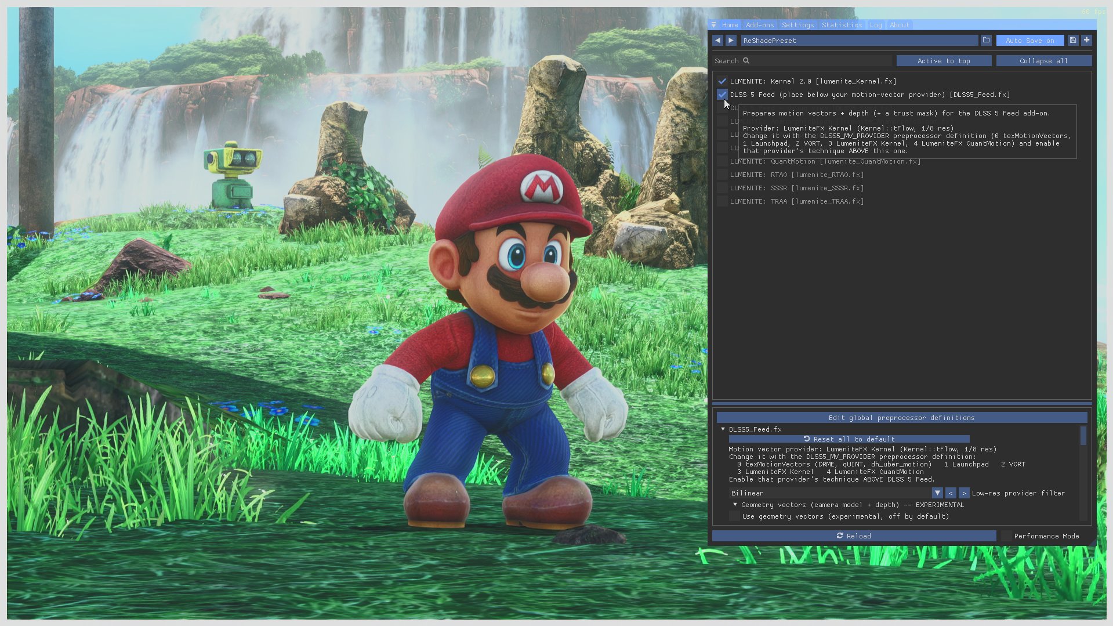Collapse the DLSS5_Feed.fx section
1113x626 pixels.
pyautogui.click(x=723, y=429)
